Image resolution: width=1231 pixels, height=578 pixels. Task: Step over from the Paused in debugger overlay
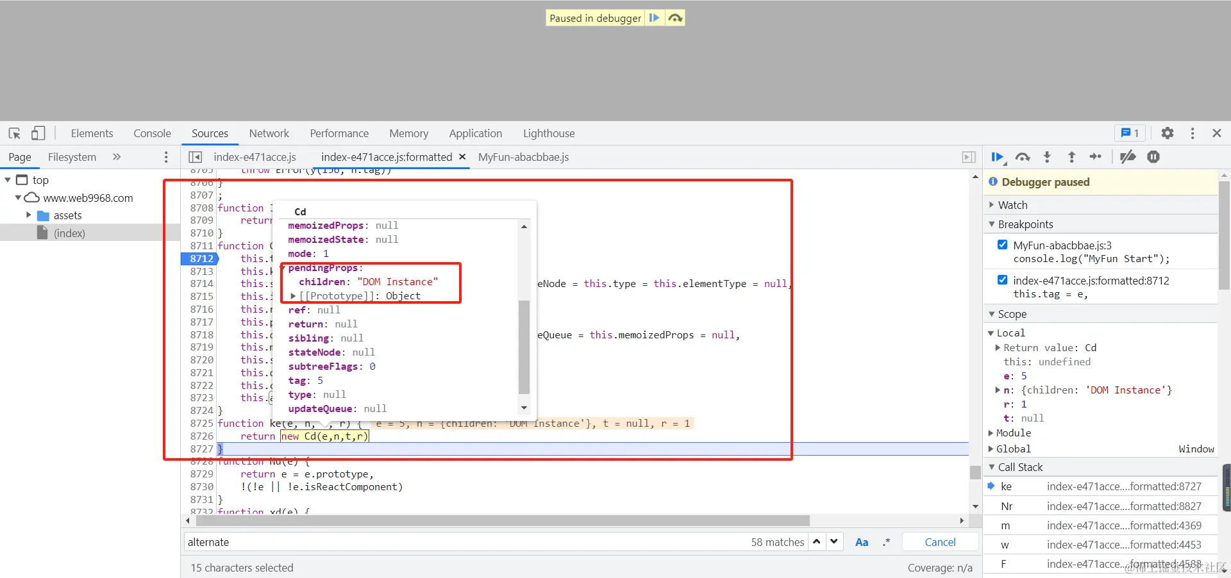pos(675,18)
